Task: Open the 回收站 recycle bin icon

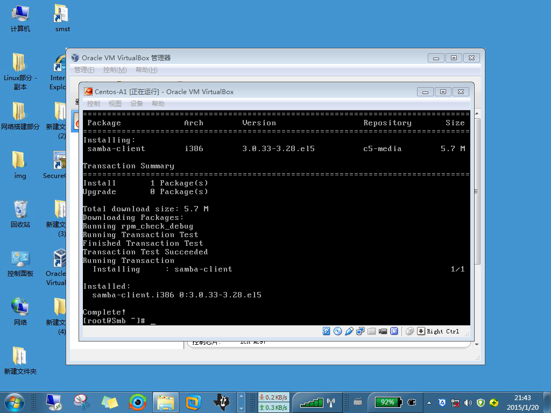Action: [x=20, y=213]
